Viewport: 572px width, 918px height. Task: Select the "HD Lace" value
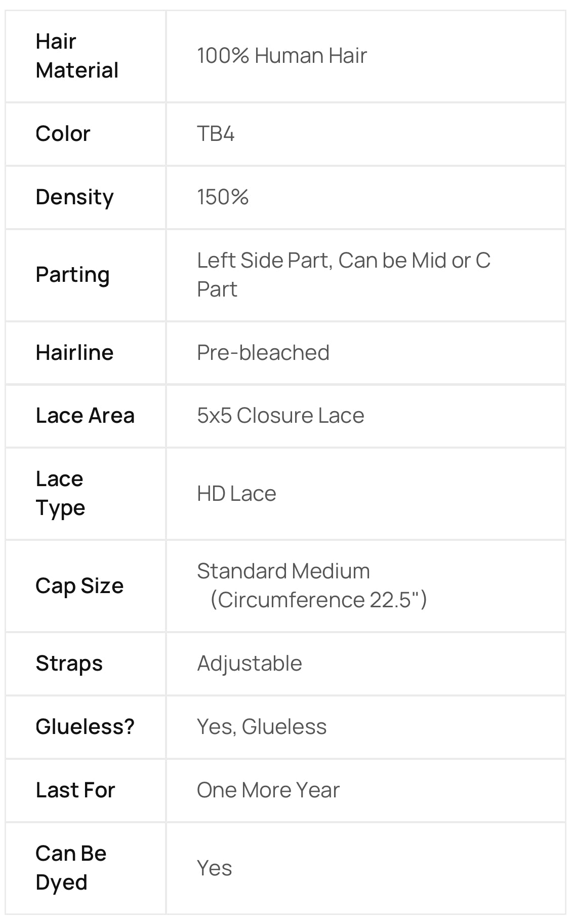(236, 494)
